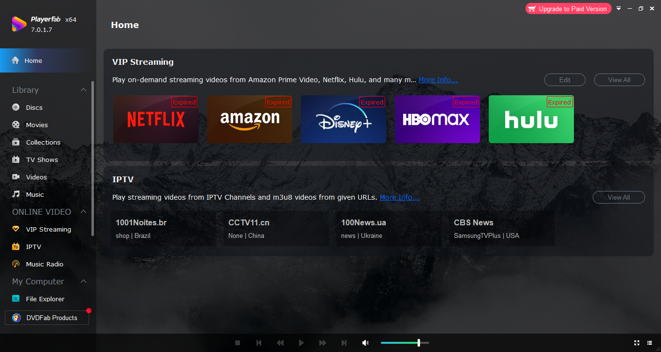The height and width of the screenshot is (352, 661).
Task: Click View All in IPTV section
Action: [x=619, y=197]
